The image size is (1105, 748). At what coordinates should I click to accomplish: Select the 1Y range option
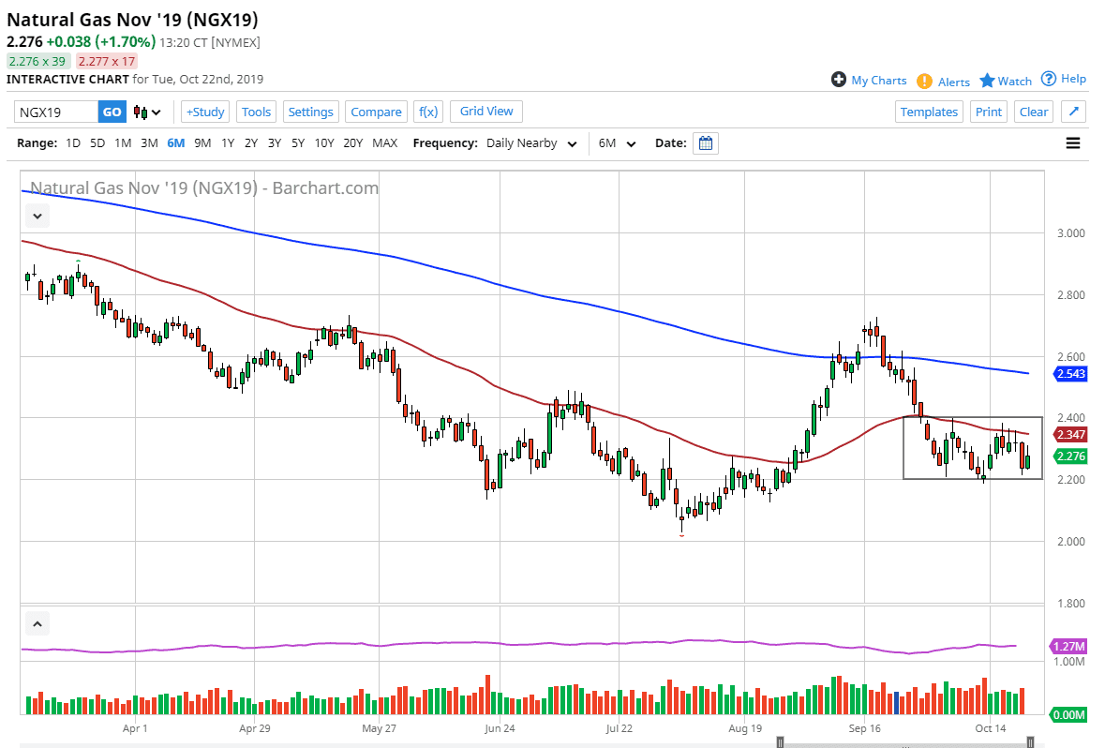228,143
